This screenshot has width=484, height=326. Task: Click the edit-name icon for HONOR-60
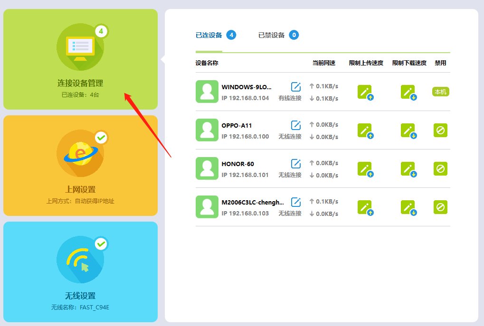[295, 164]
